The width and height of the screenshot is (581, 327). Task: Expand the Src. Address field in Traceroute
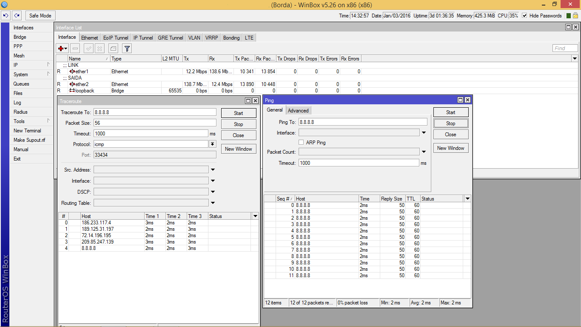(x=213, y=170)
